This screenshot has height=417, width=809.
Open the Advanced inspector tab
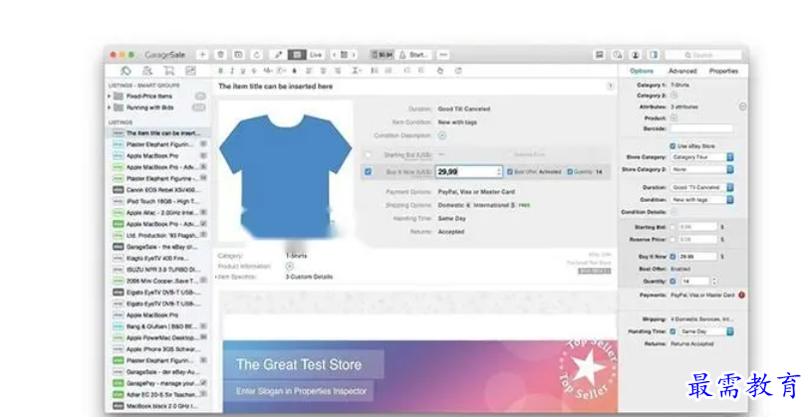pos(682,71)
